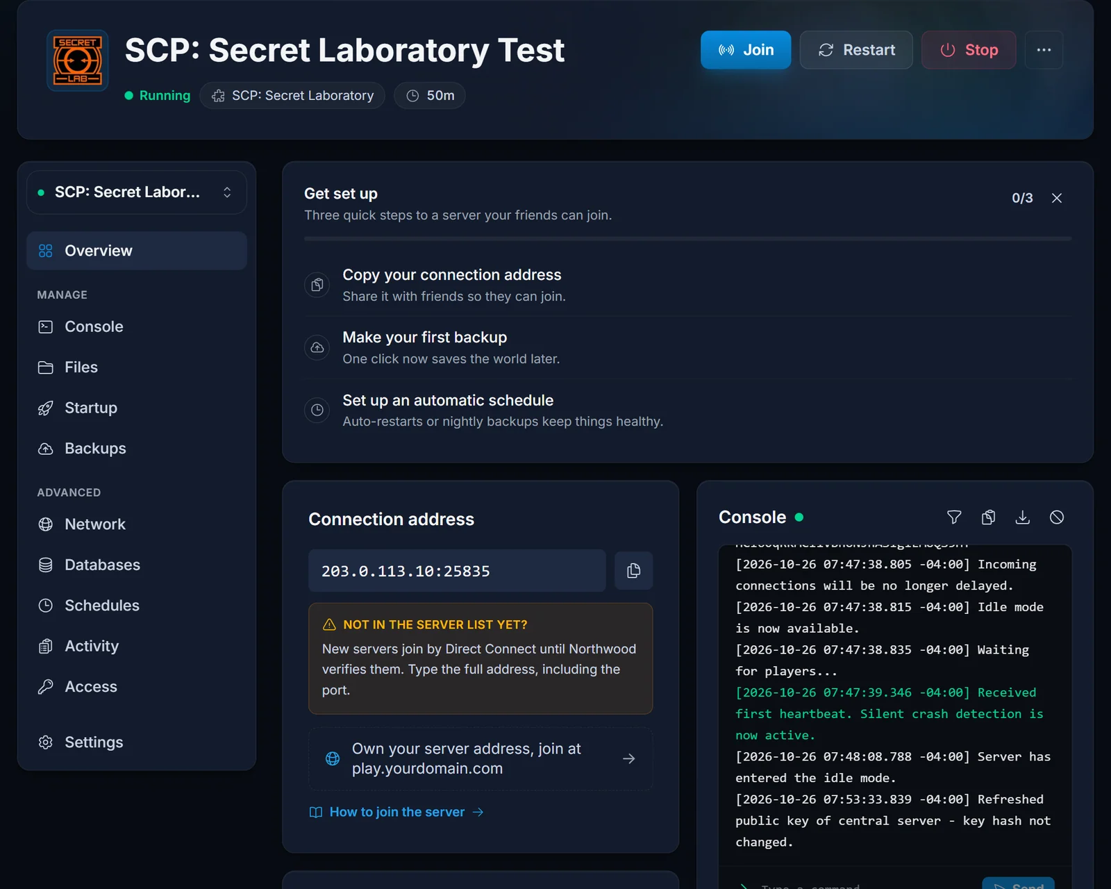Open Network in Advanced section
1111x889 pixels.
(137, 524)
